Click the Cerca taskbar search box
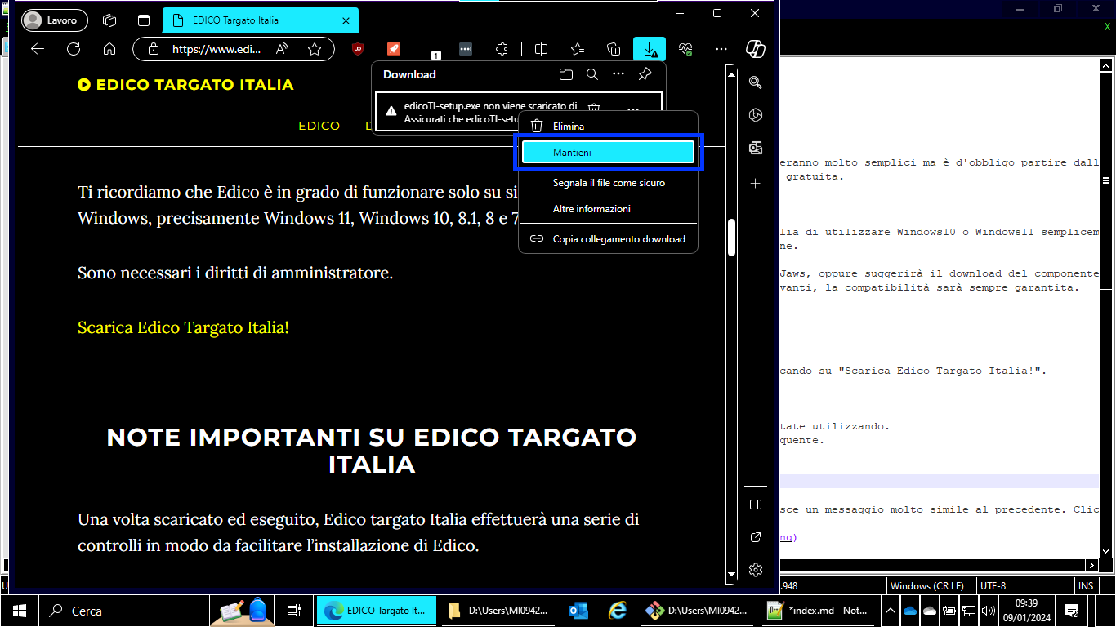This screenshot has width=1116, height=627. (123, 611)
